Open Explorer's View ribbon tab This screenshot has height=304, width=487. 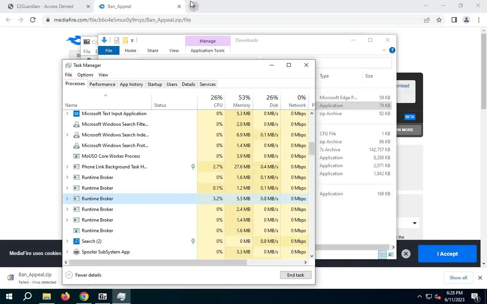174,51
